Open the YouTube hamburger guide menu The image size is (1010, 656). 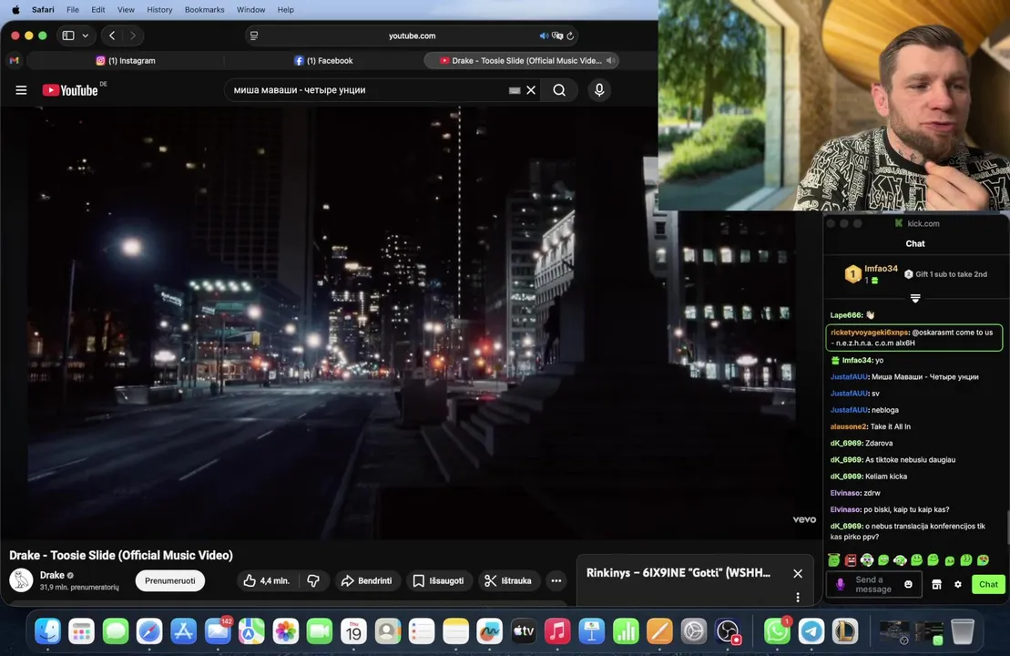21,90
